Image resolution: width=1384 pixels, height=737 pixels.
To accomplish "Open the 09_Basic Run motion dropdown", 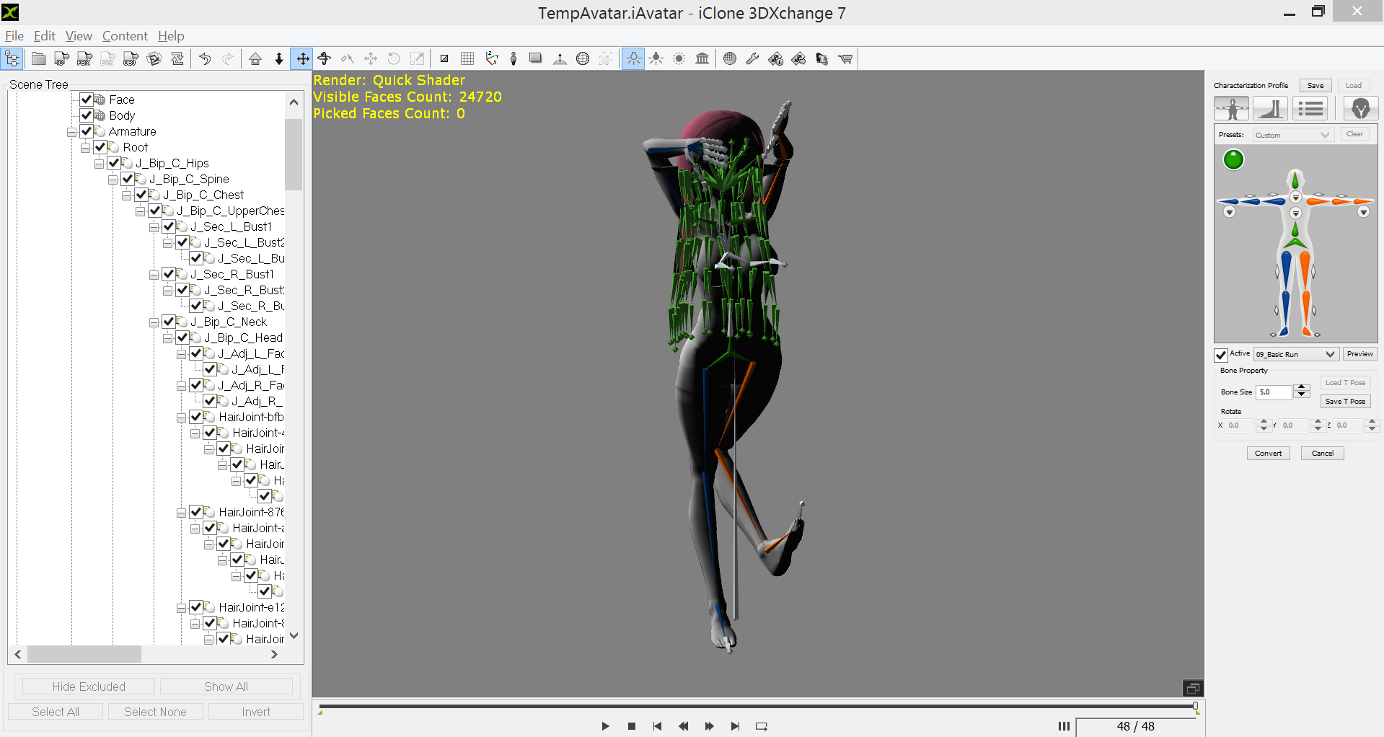I will point(1296,354).
